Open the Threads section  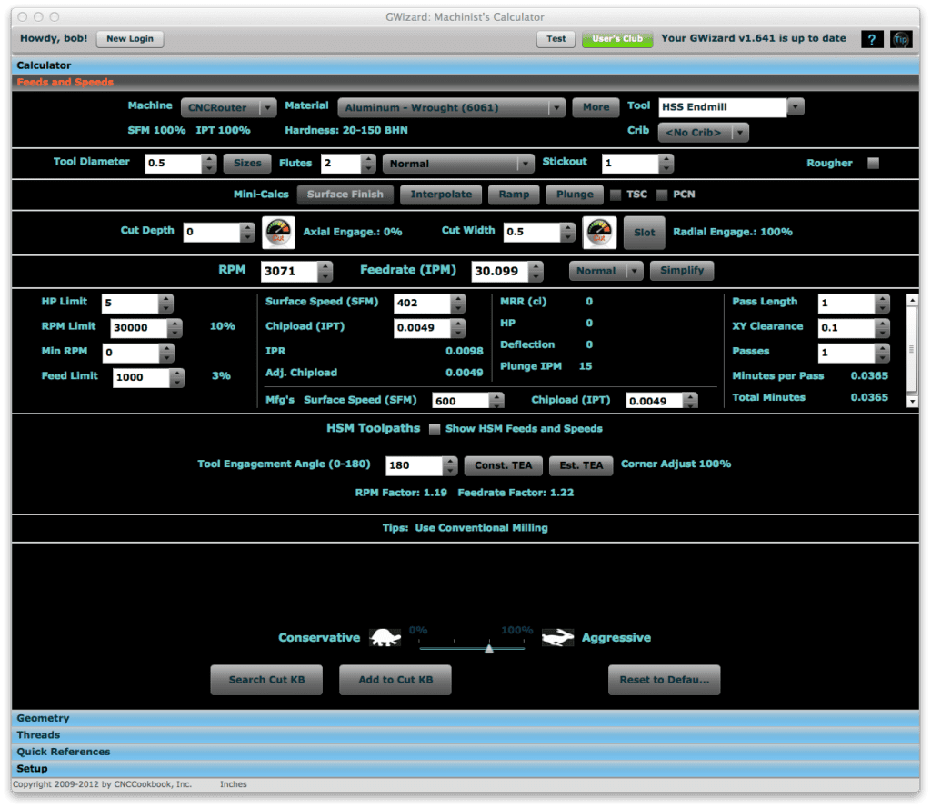pos(38,734)
